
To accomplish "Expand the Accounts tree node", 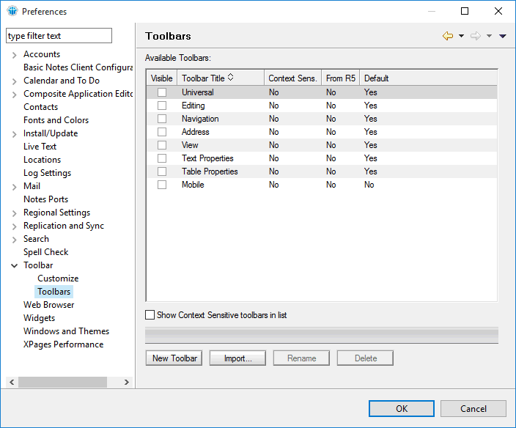I will [x=15, y=54].
